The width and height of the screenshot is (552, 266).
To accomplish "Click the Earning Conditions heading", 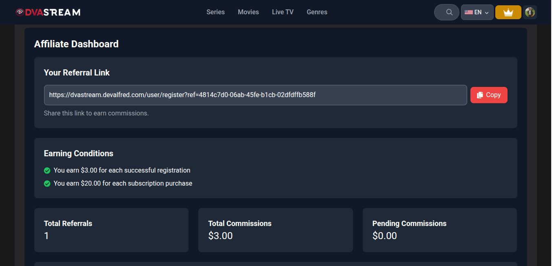I will (x=78, y=153).
